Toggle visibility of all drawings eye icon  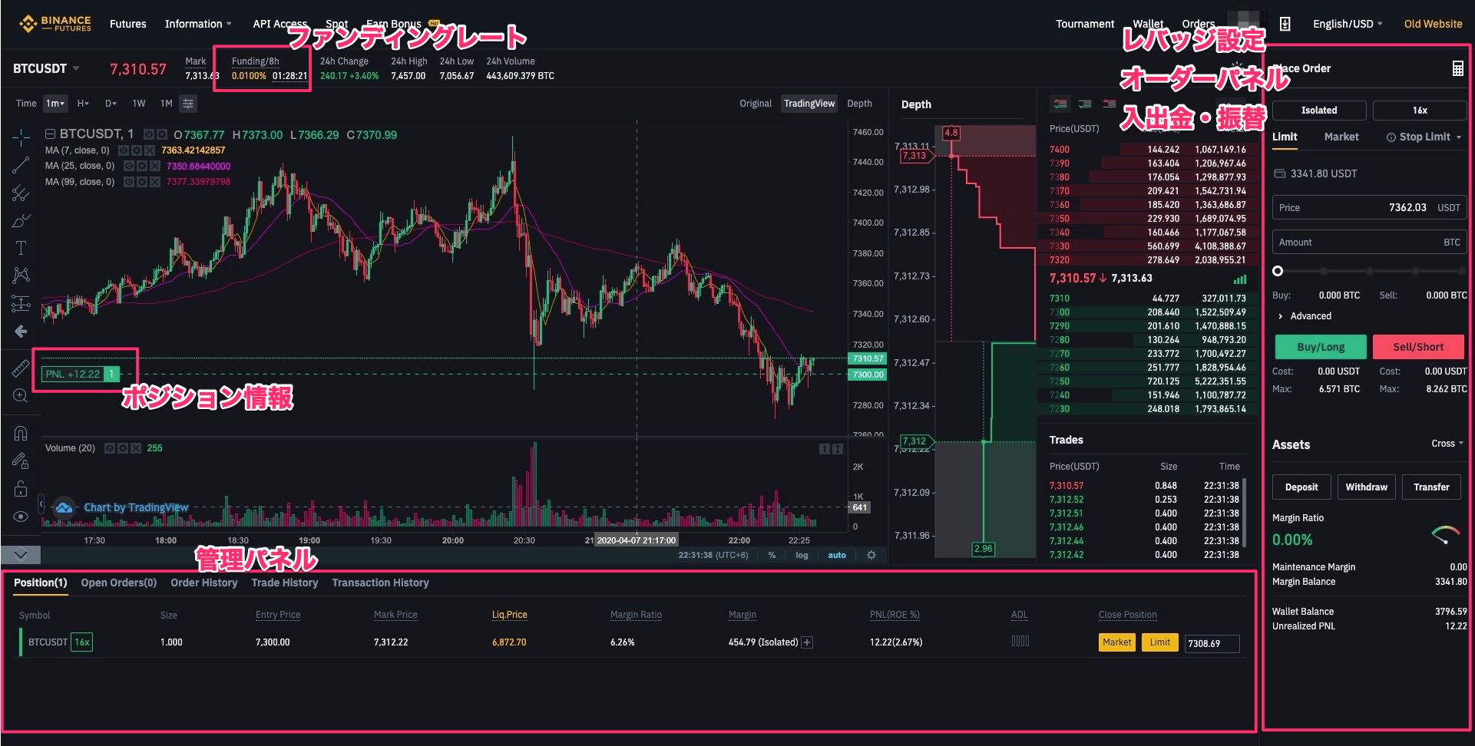coord(21,517)
